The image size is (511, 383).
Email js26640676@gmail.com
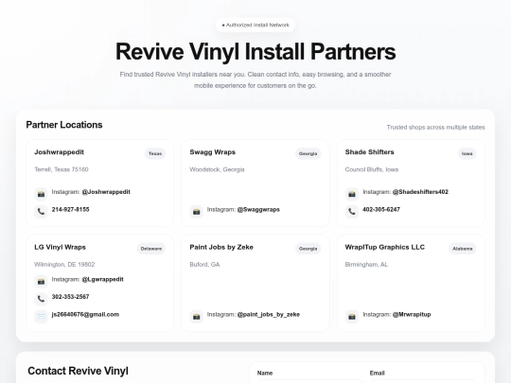point(85,314)
